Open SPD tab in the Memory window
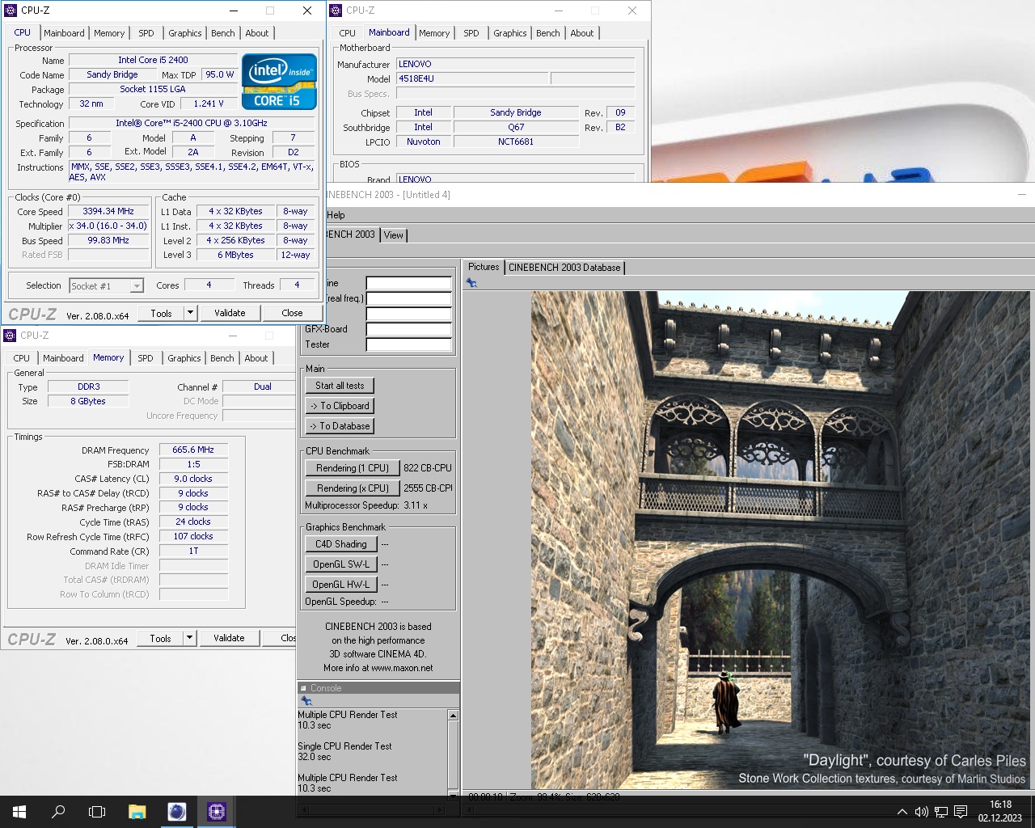The width and height of the screenshot is (1035, 828). (146, 358)
